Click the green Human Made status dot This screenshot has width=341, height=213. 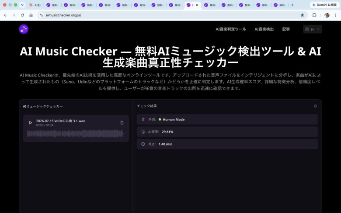(160, 120)
